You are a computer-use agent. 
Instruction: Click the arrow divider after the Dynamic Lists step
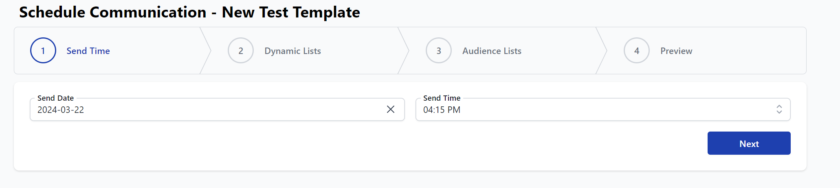click(404, 51)
